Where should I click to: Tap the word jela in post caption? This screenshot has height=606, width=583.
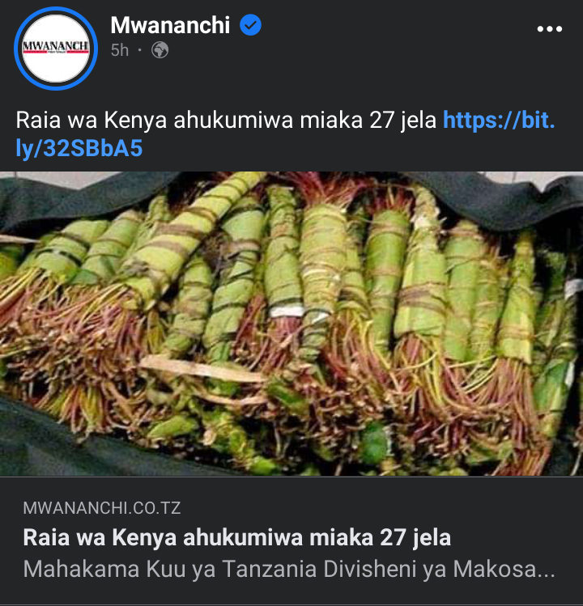pos(418,121)
